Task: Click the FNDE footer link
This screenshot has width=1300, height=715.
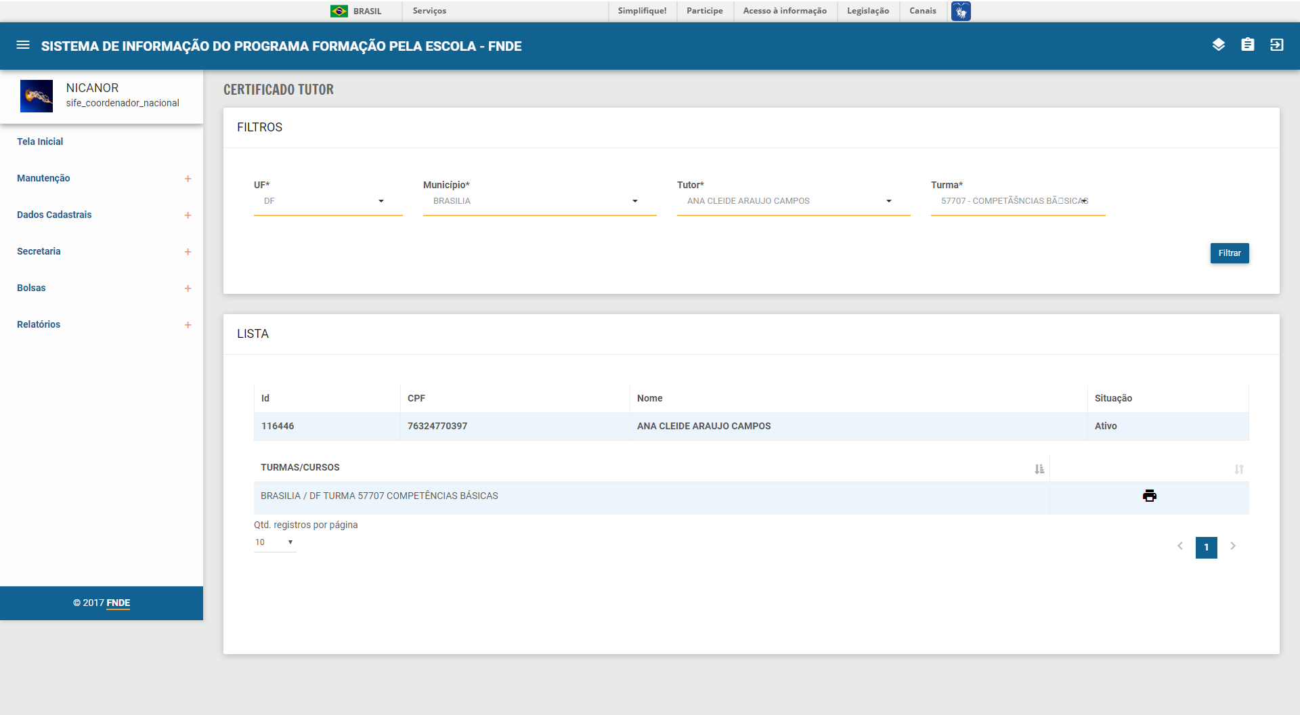Action: 118,603
